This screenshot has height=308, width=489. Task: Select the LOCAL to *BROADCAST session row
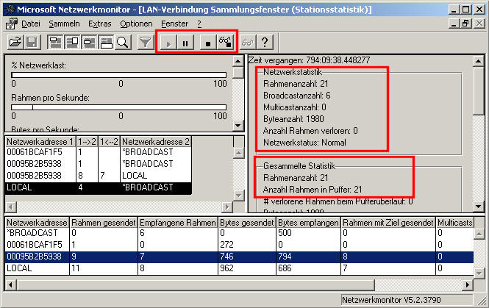pos(99,187)
